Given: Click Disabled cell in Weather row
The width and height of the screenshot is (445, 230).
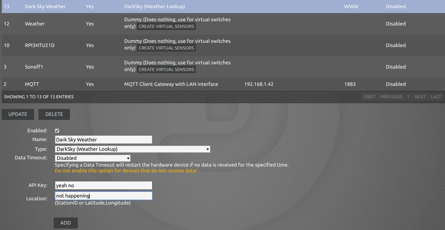Looking at the screenshot, I should (396, 24).
